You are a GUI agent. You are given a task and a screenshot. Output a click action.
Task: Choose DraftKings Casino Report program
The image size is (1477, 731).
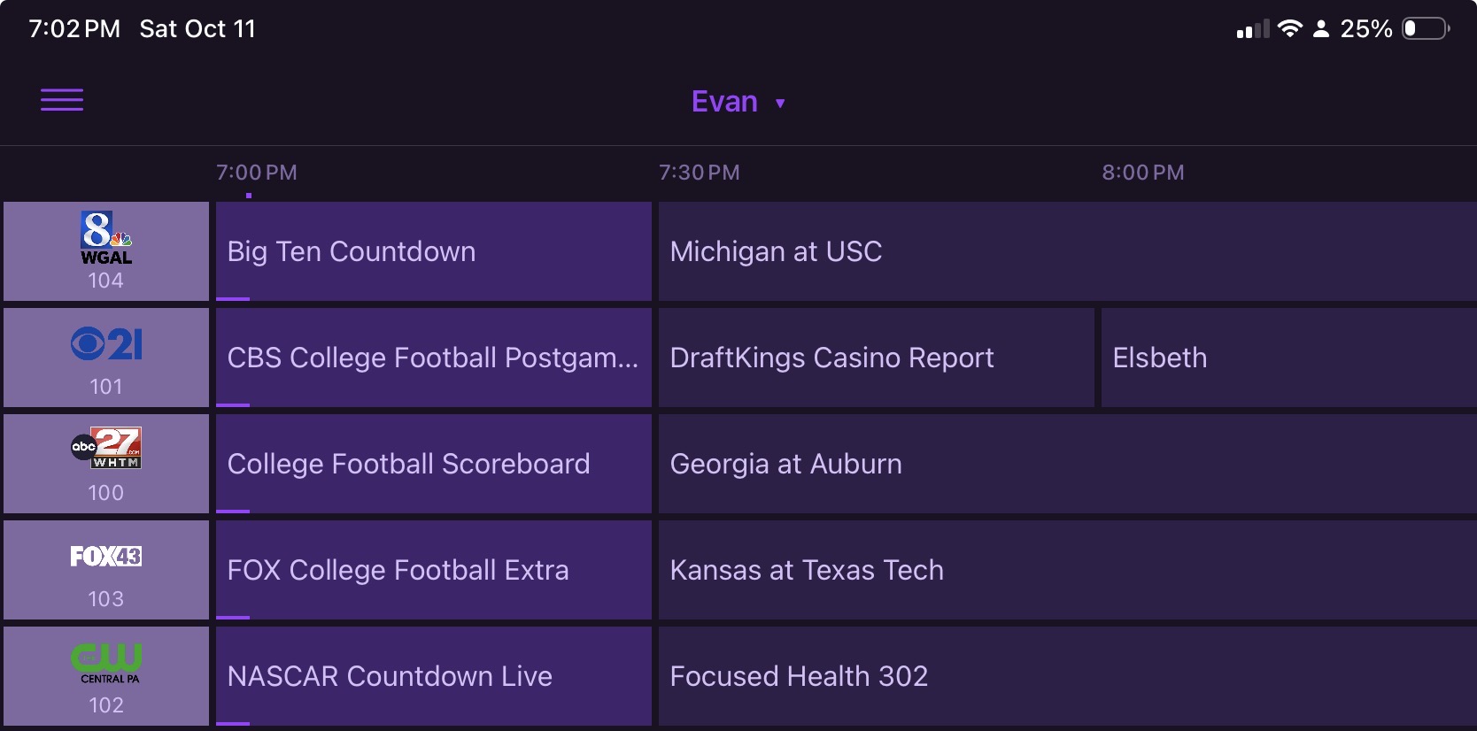pyautogui.click(x=876, y=358)
